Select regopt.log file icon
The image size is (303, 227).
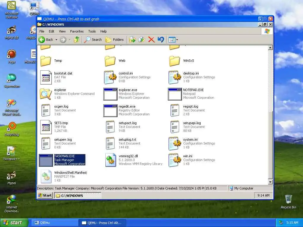(175, 111)
